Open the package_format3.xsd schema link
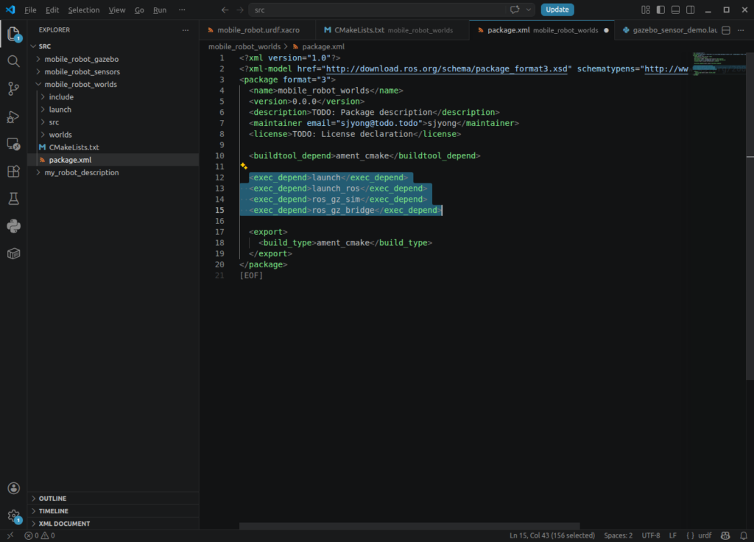754x542 pixels. coord(446,68)
